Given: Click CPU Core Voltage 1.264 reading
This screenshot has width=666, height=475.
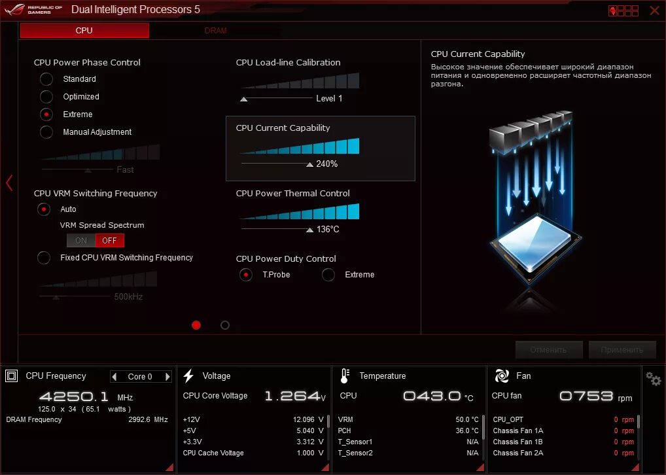Looking at the screenshot, I should (295, 396).
